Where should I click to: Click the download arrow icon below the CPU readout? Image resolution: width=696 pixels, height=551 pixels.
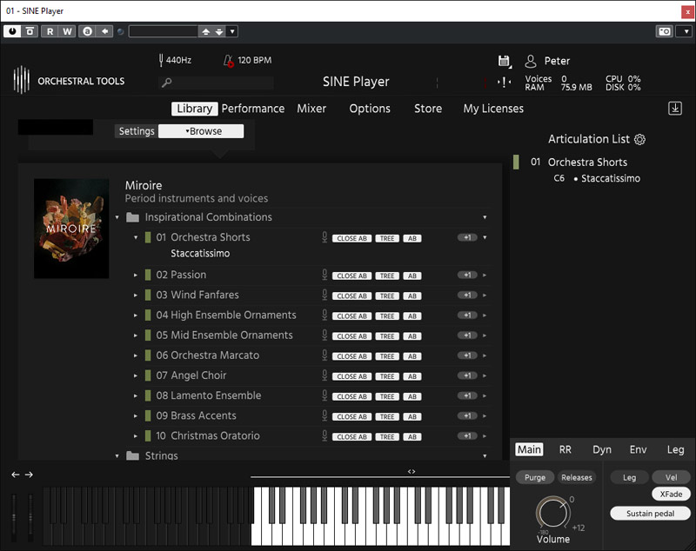coord(674,109)
